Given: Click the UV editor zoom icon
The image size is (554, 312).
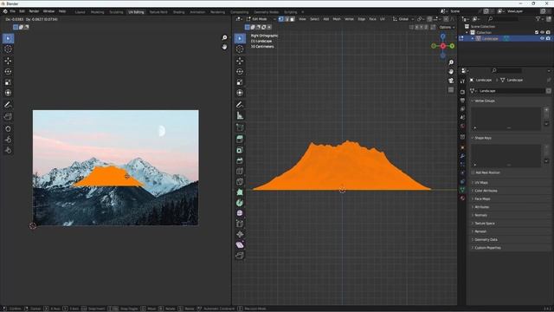Looking at the screenshot, I should pos(224,37).
